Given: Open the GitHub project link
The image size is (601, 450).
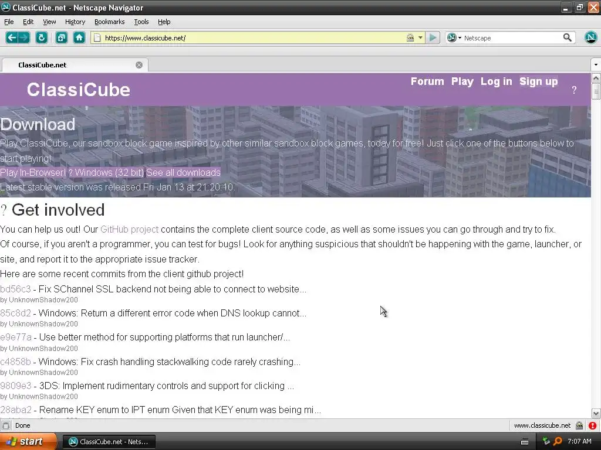Looking at the screenshot, I should (129, 229).
